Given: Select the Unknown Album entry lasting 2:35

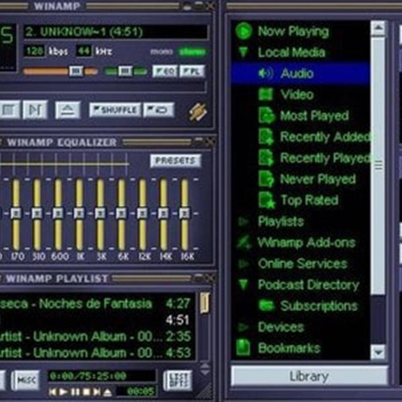Looking at the screenshot, I should (x=95, y=336).
